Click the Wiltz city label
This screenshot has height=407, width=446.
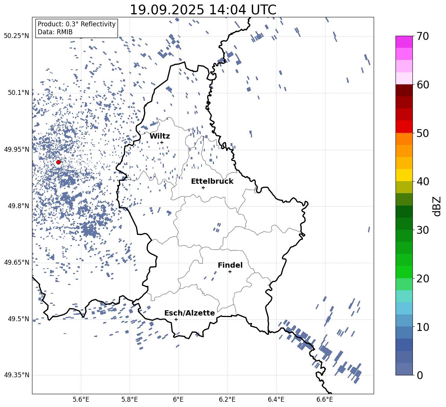[160, 136]
